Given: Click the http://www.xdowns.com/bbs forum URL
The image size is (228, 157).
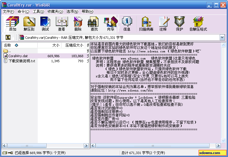Looking at the screenshot, I should (x=130, y=91).
